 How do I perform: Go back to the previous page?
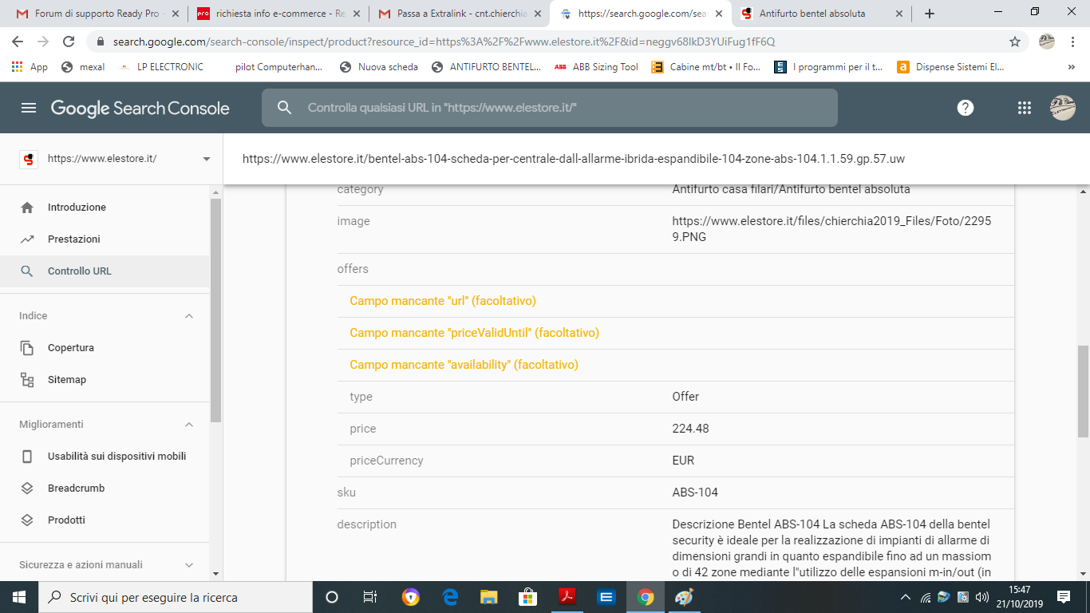click(18, 42)
